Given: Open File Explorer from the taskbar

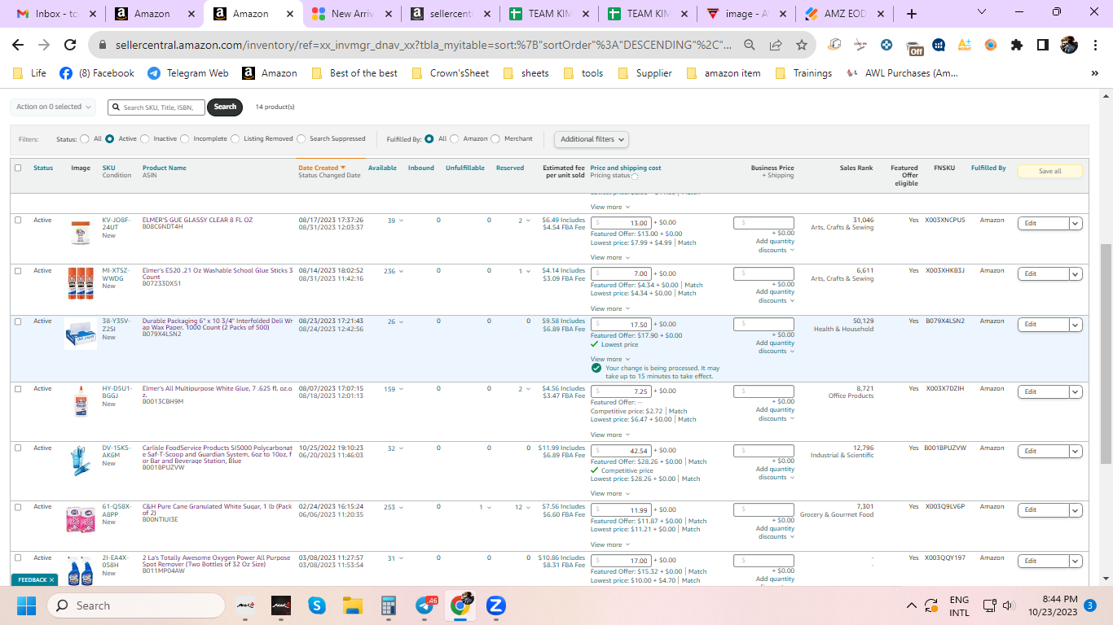Looking at the screenshot, I should 352,605.
